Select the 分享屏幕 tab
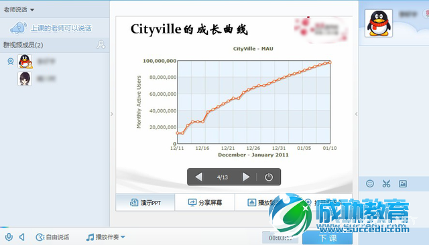The image size is (429, 245). point(205,202)
